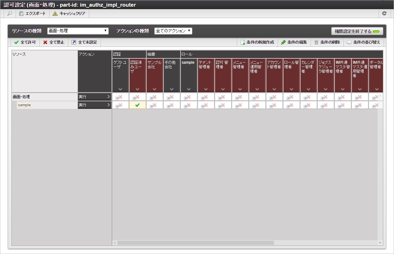Toggle 画面・処理 row permission for カレンダー管理者
Image resolution: width=394 pixels, height=254 pixels.
pos(308,97)
